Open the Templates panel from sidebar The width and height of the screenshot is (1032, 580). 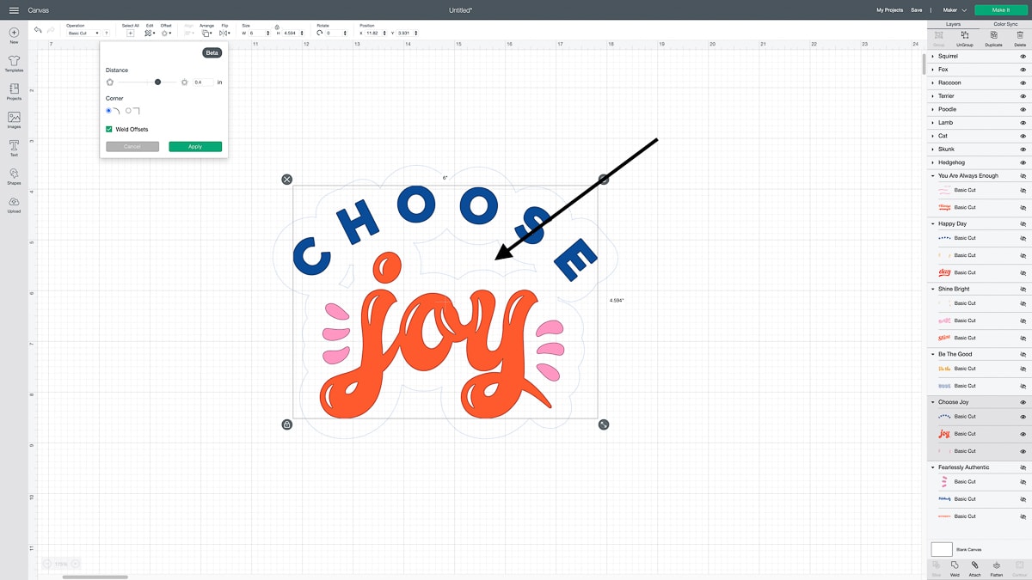tap(14, 64)
